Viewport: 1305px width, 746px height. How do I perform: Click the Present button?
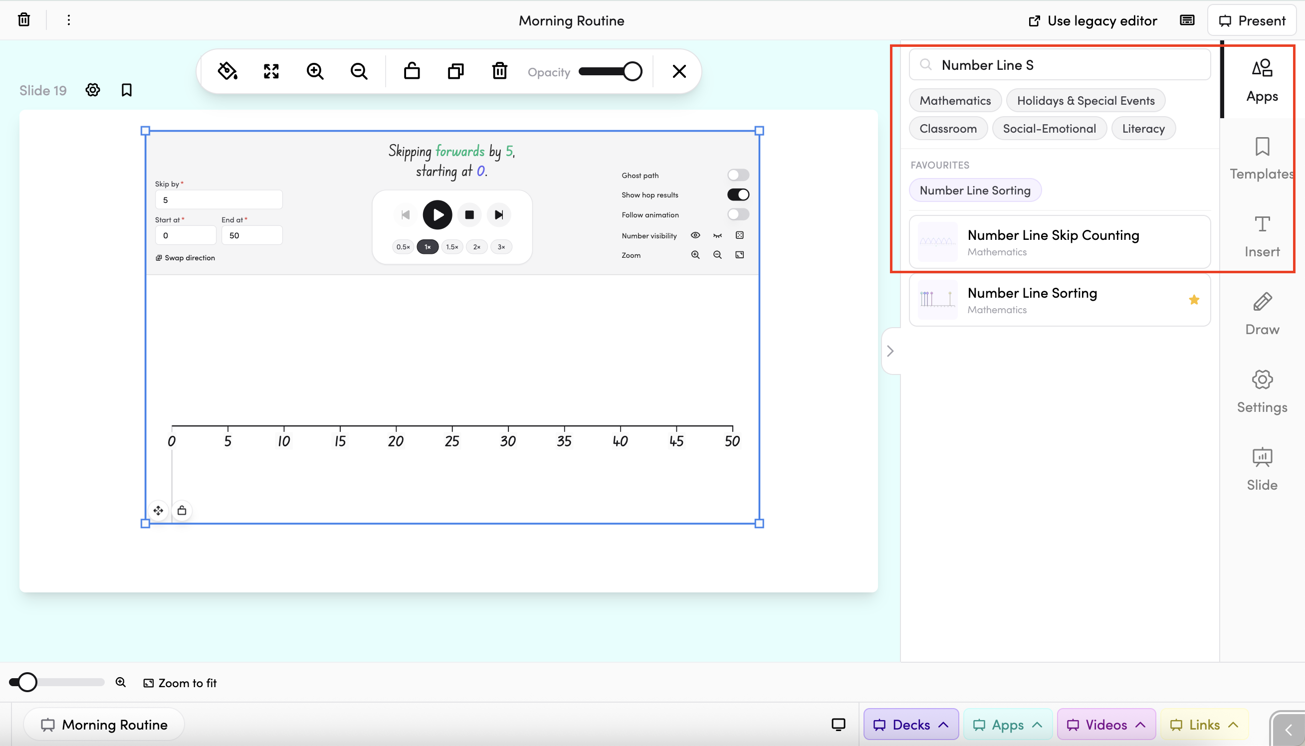coord(1252,20)
